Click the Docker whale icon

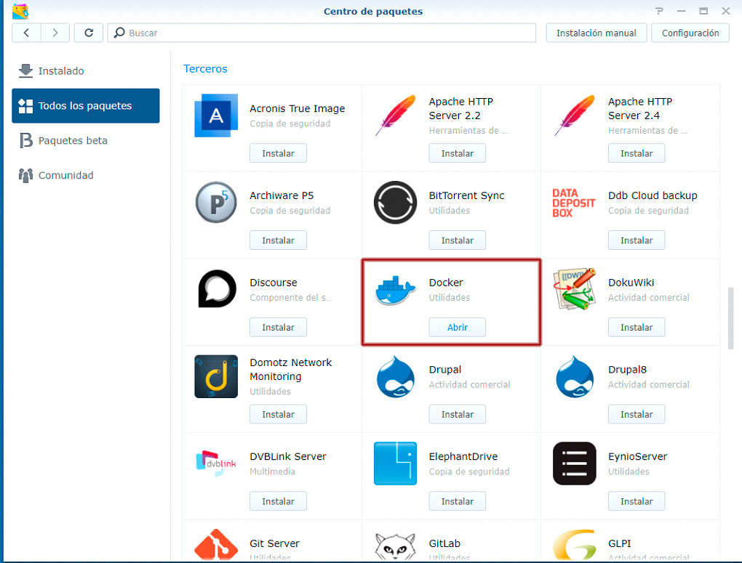(x=395, y=290)
